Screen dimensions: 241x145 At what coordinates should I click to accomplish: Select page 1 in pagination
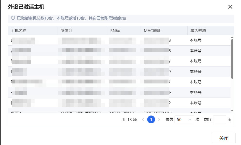pos(151,119)
